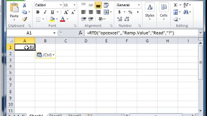Click Select All corner button

tap(11, 41)
